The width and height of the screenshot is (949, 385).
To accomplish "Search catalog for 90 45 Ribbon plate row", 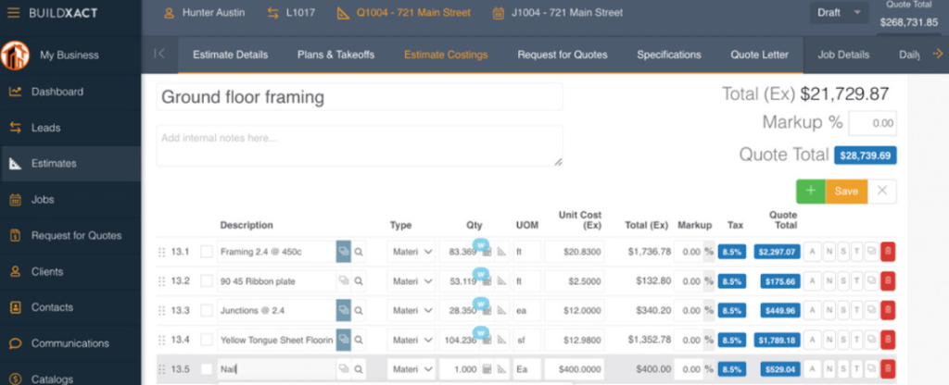I will [359, 281].
